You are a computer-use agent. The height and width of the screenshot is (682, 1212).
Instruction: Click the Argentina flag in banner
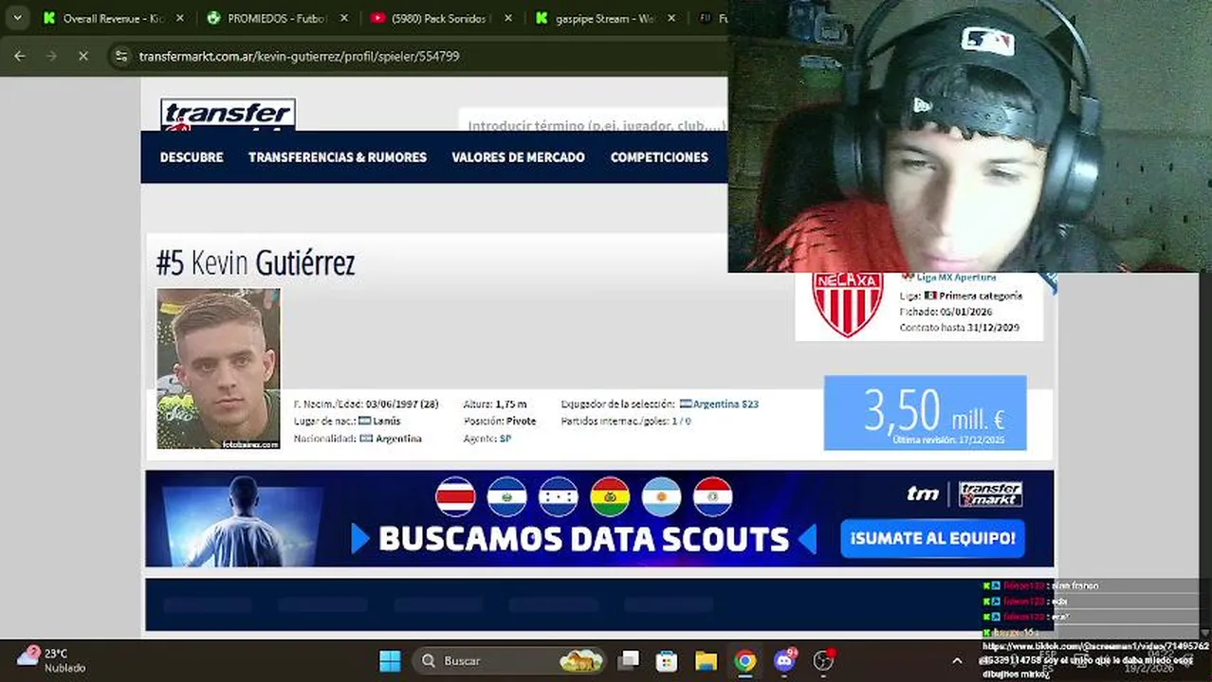(661, 496)
